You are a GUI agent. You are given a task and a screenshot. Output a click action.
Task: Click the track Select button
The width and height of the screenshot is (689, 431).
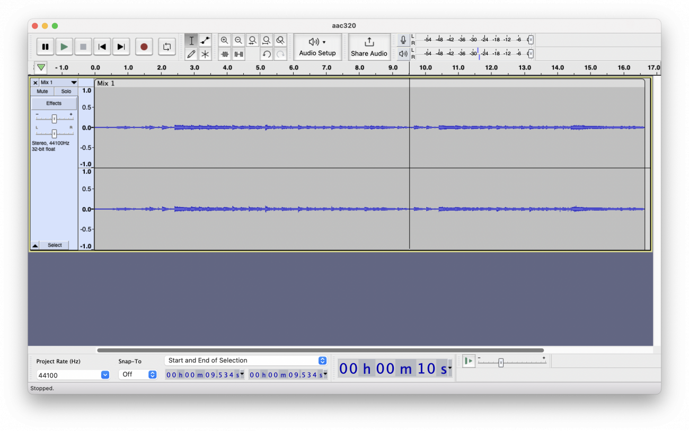point(55,245)
